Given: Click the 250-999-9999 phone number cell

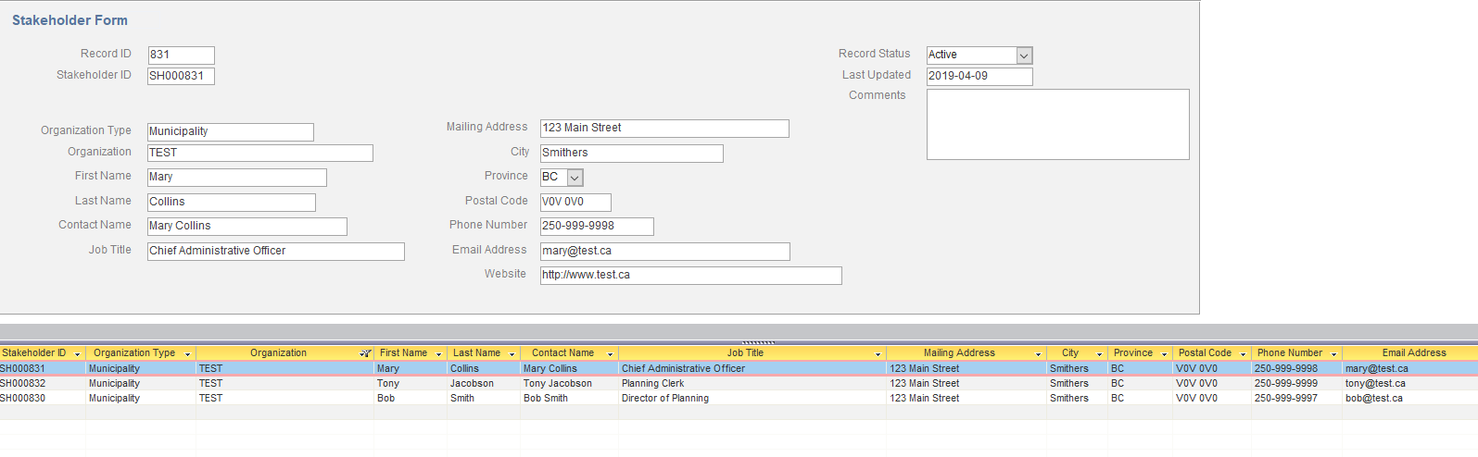Looking at the screenshot, I should [x=1296, y=383].
